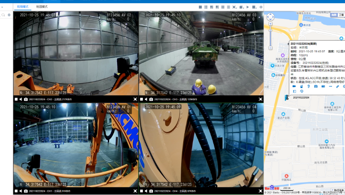Expand the stop-all videos dropdown in toolbar
The height and width of the screenshot is (195, 345).
click(x=255, y=7)
